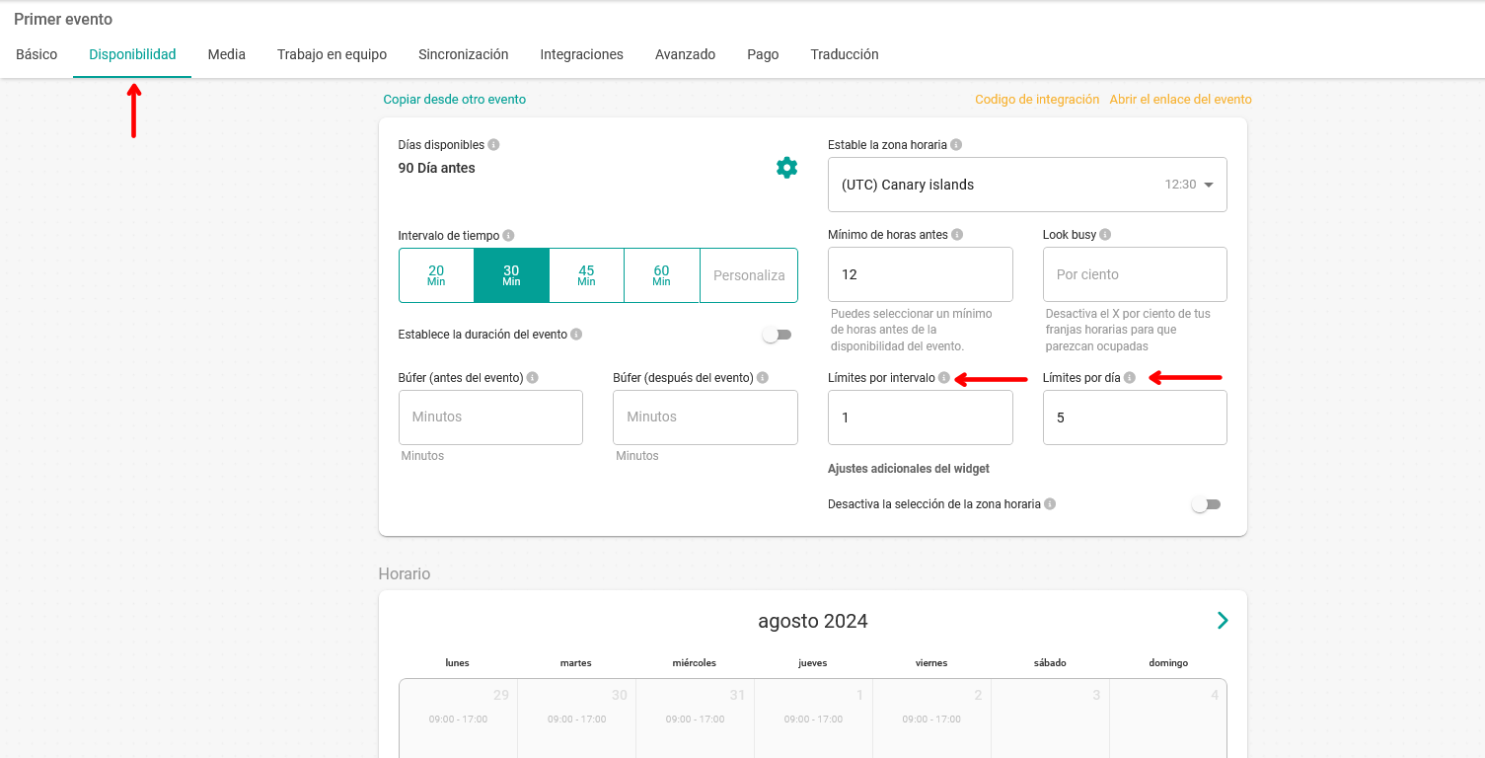This screenshot has height=758, width=1485.
Task: Click info icon for Límites por día
Action: 1130,378
